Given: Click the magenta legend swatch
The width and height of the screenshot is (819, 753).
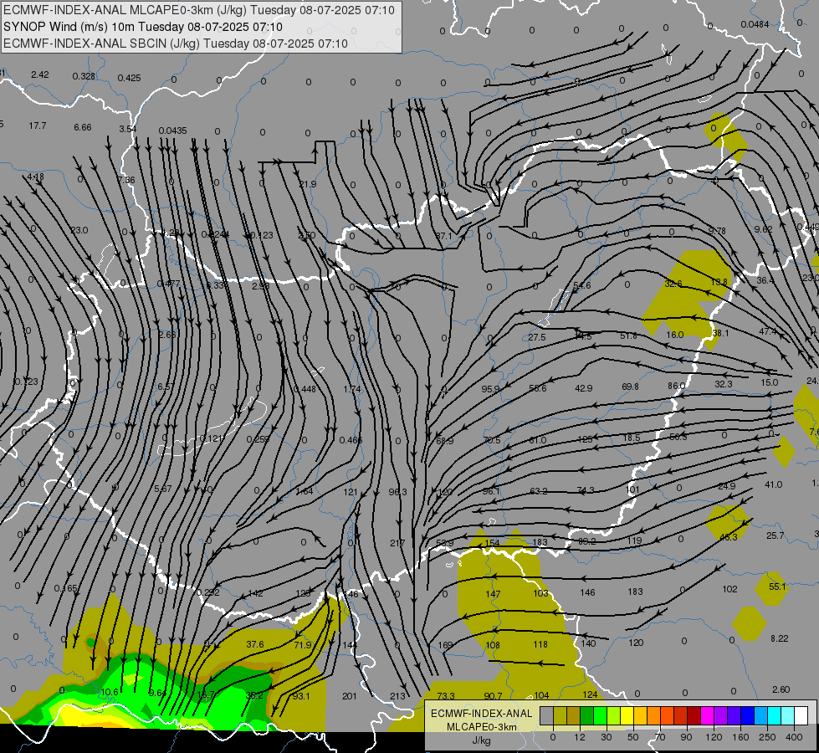Looking at the screenshot, I should pos(708,715).
